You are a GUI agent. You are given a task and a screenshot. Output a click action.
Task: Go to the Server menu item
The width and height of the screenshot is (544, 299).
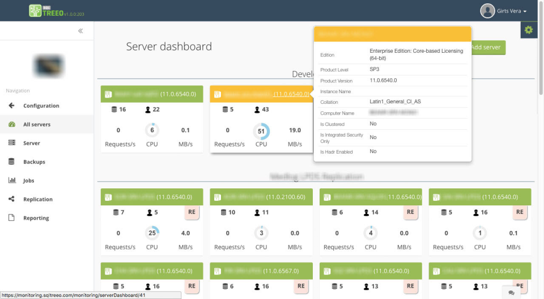(x=32, y=143)
